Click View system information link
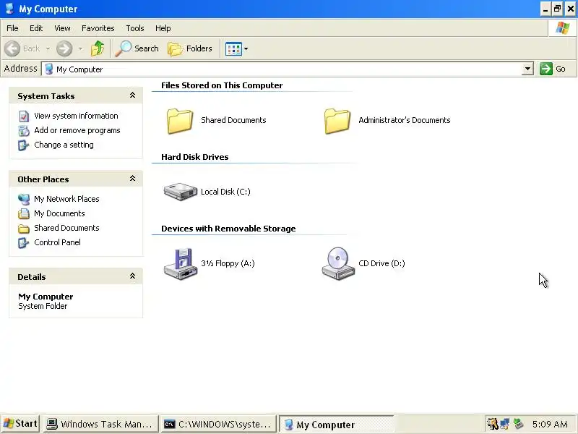Viewport: 578px width, 434px height. click(76, 116)
